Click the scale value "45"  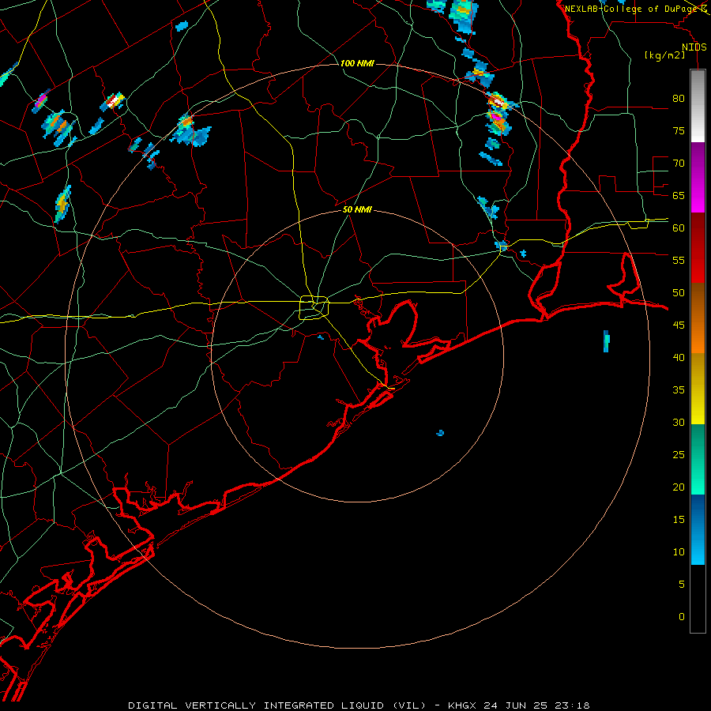(x=679, y=325)
